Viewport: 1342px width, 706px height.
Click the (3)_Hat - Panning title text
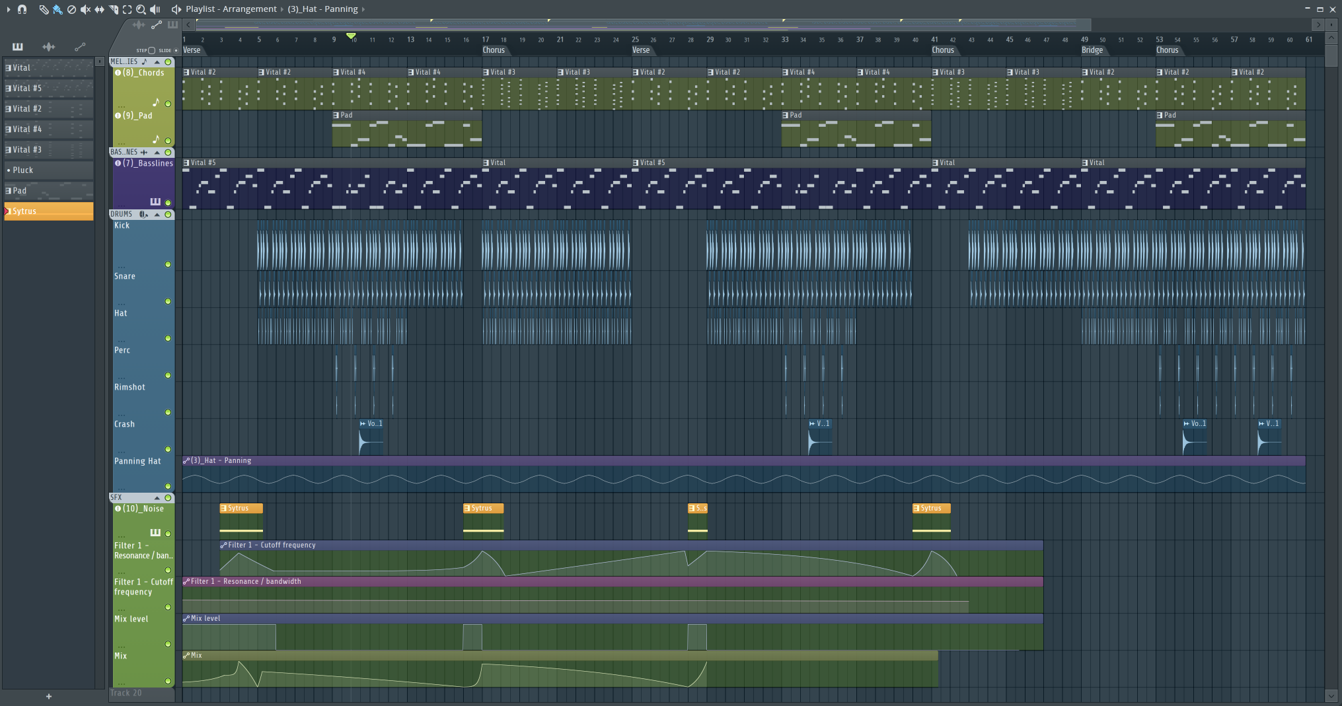322,9
